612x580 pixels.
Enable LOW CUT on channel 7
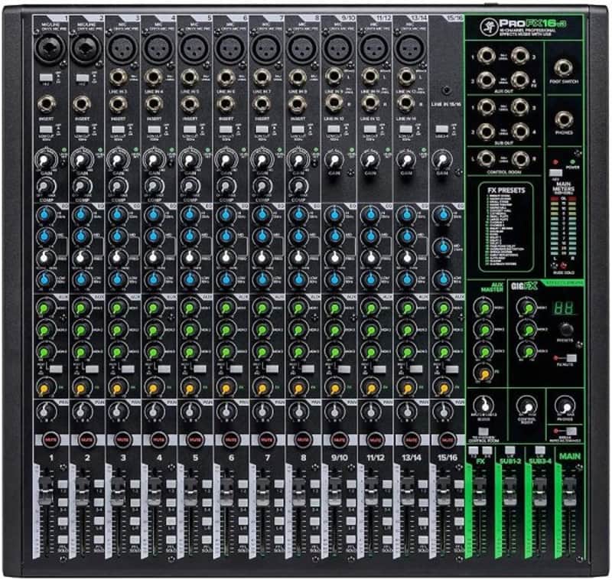(x=262, y=129)
